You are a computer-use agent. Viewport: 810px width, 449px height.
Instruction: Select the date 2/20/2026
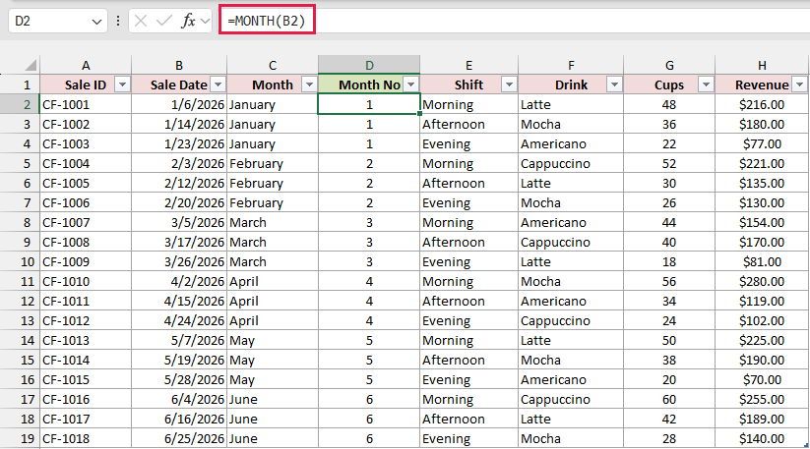179,203
